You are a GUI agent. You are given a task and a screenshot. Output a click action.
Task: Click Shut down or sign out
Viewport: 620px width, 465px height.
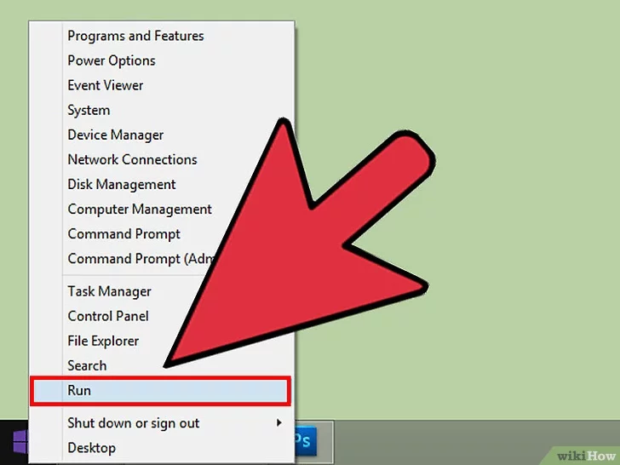133,423
